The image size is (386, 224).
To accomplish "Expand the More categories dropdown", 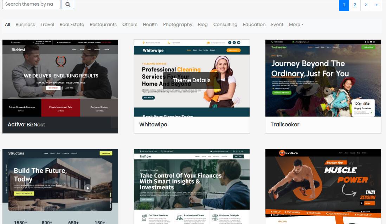I will (296, 25).
